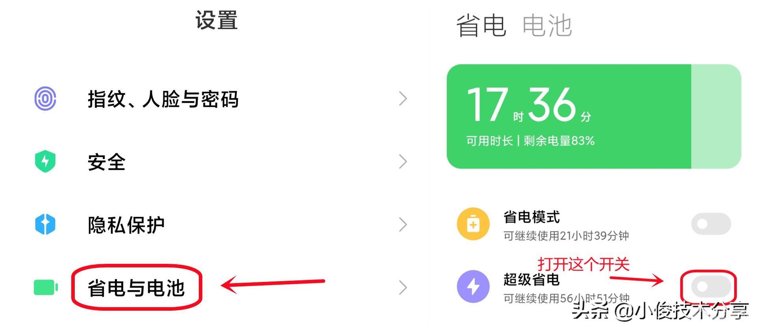This screenshot has width=759, height=330.
Task: Turn on the 超级省电 switch
Action: [x=711, y=287]
